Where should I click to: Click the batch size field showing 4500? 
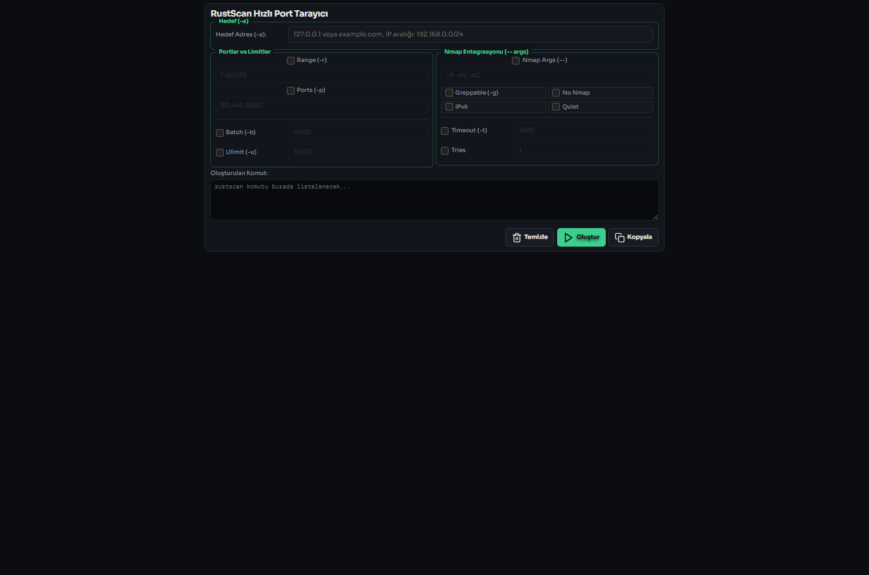358,132
